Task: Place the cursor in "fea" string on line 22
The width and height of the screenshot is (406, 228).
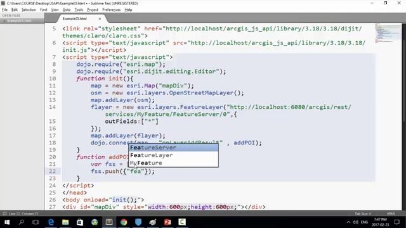Action: [x=135, y=171]
